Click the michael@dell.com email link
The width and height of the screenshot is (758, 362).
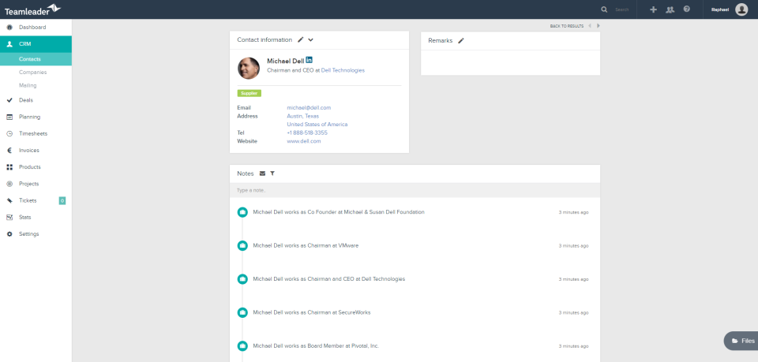tap(309, 107)
